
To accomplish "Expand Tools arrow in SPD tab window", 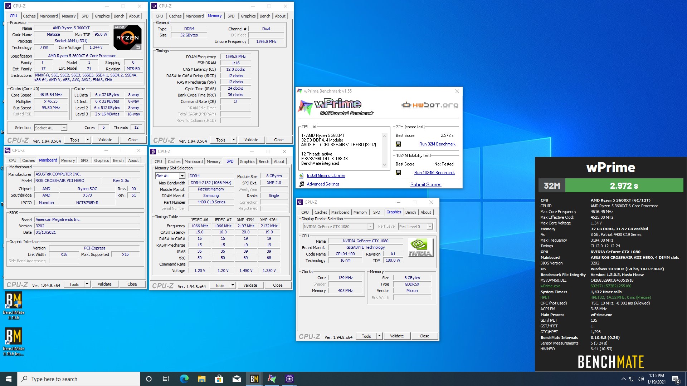I will tap(233, 285).
